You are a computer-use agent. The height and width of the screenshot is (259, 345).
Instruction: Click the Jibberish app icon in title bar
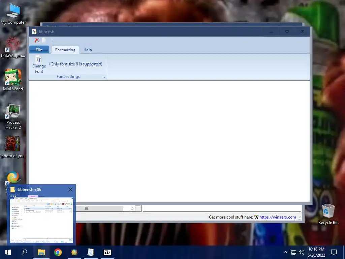(34, 31)
